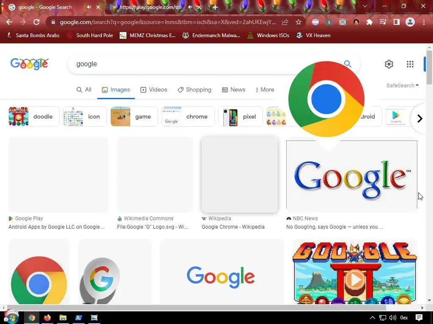Viewport: 433px width, 324px height.
Task: Filter images by the chrome chip
Action: pos(188,116)
